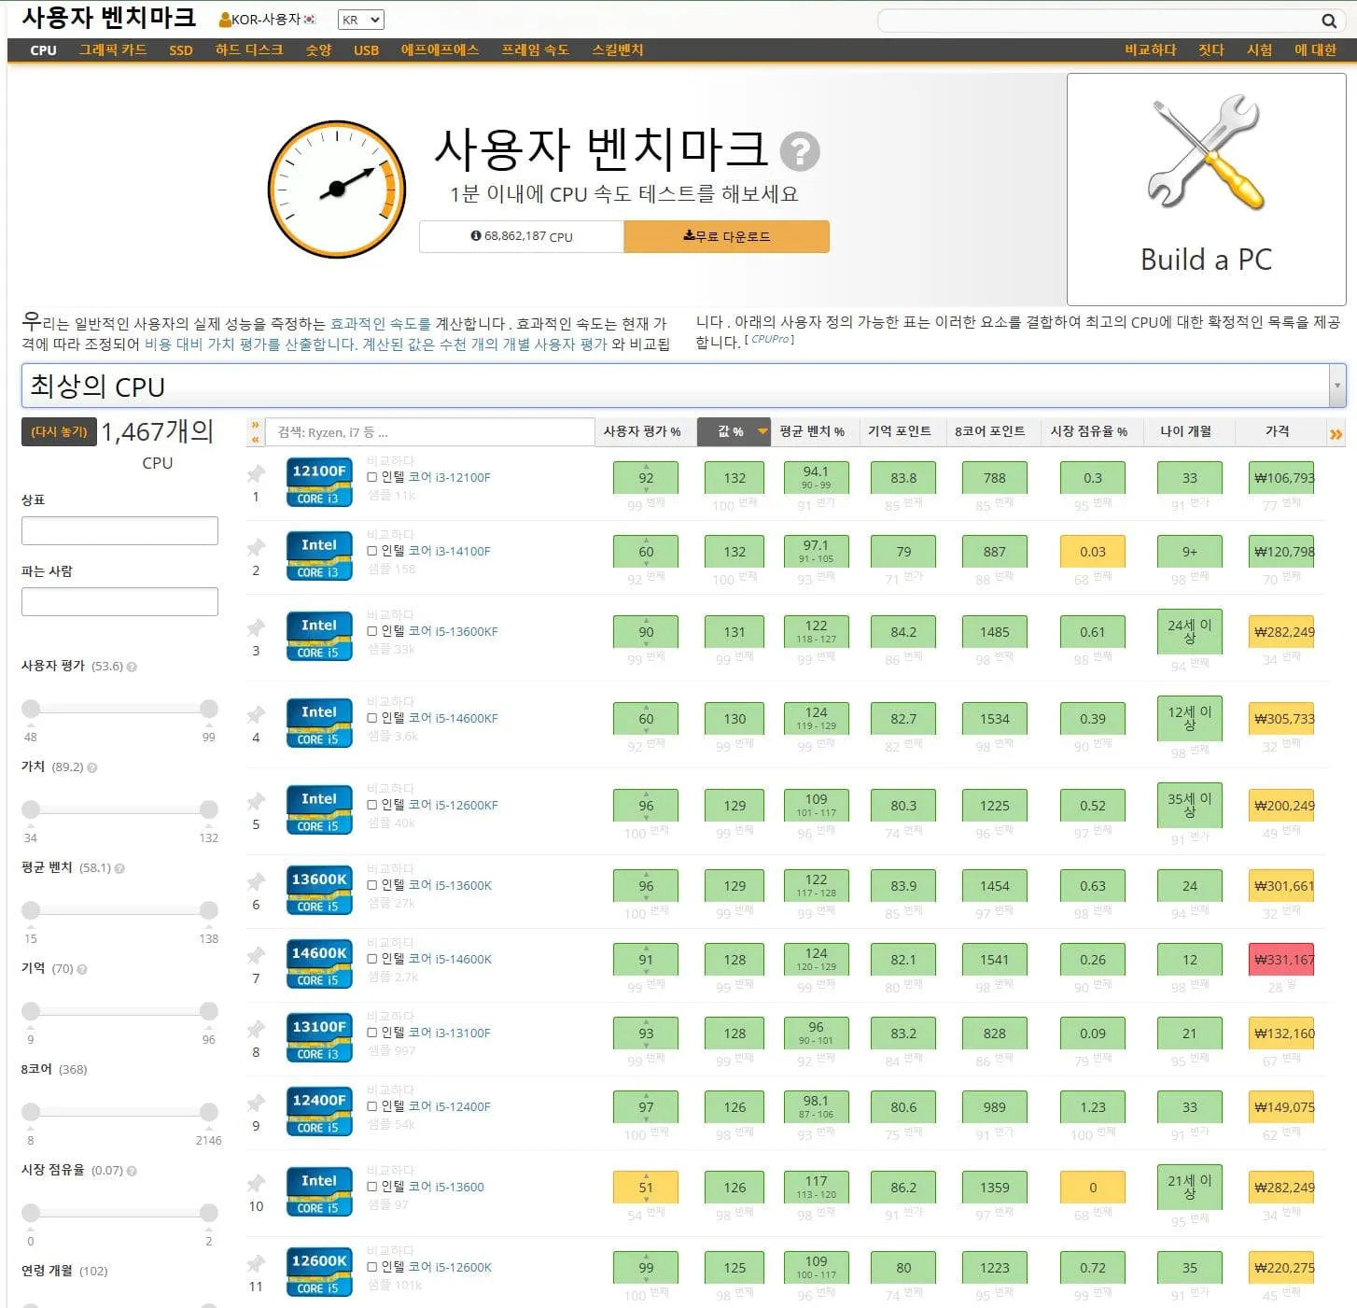
Task: Click the 12400F Core i5 badge
Action: point(319,1112)
